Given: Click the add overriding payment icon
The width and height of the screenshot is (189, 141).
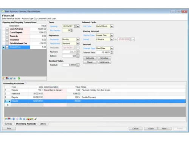Looking at the screenshot, I should pyautogui.click(x=6, y=119).
